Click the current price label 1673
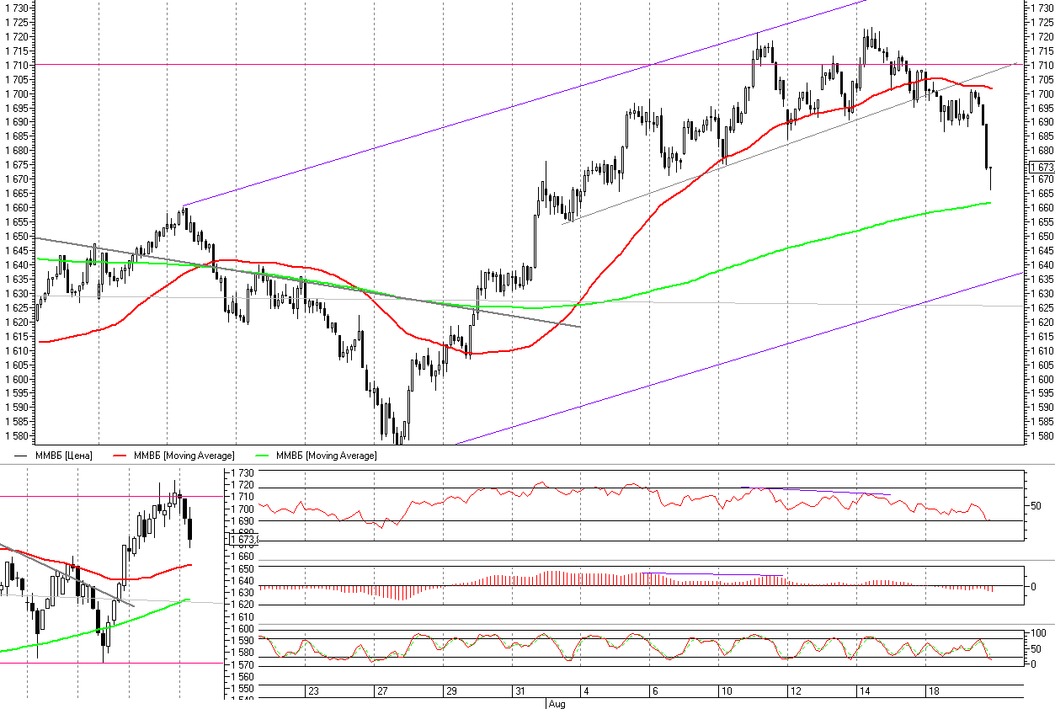 coord(1041,168)
